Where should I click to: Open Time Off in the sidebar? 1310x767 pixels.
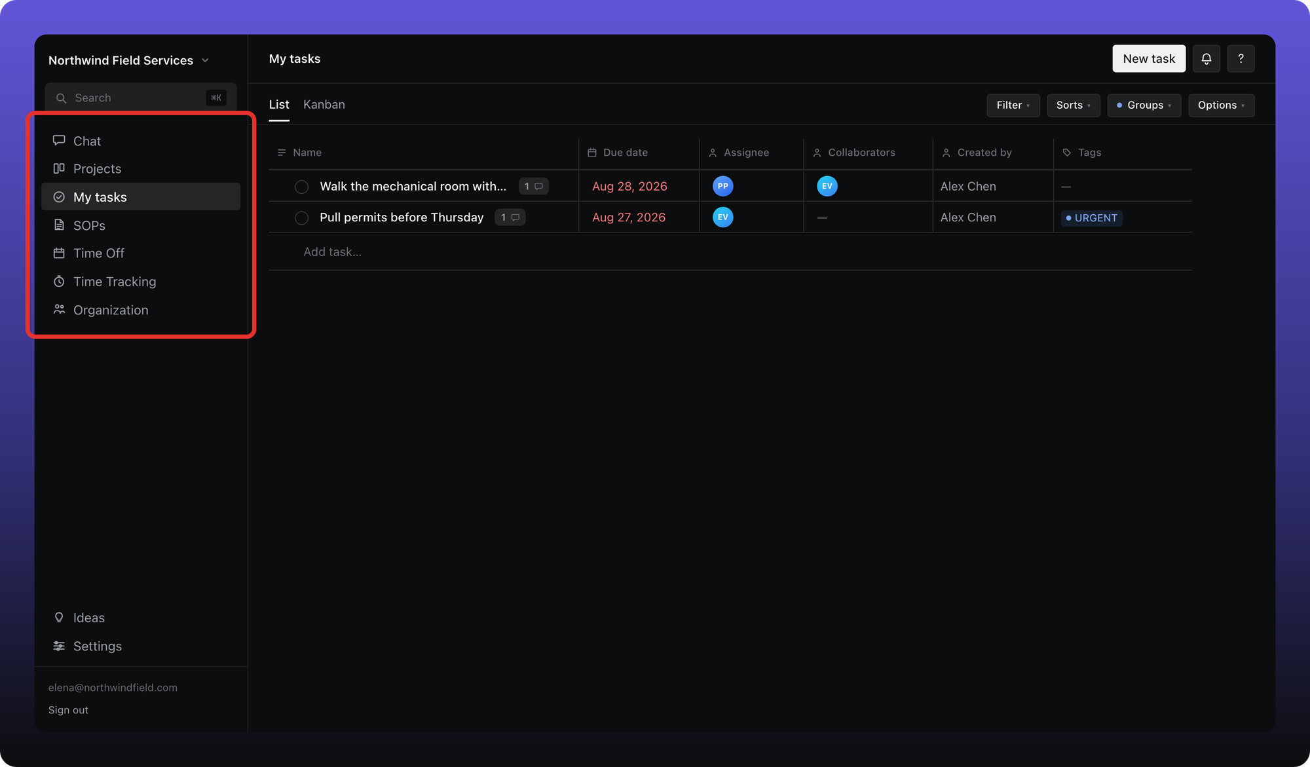tap(141, 253)
